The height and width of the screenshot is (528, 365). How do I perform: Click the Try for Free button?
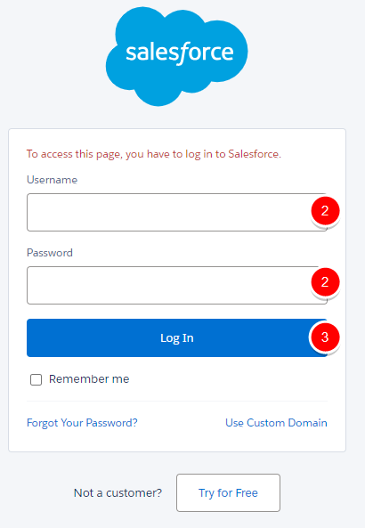pyautogui.click(x=228, y=492)
